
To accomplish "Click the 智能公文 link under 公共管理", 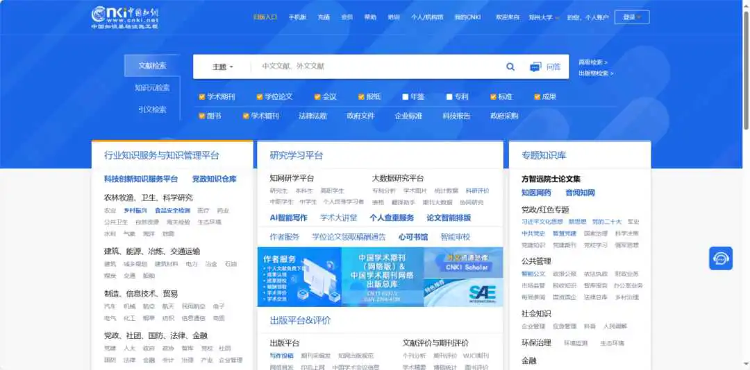I will 533,274.
